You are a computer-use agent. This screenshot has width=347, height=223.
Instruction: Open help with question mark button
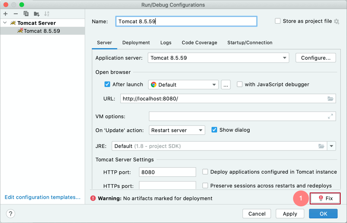[x=10, y=214]
